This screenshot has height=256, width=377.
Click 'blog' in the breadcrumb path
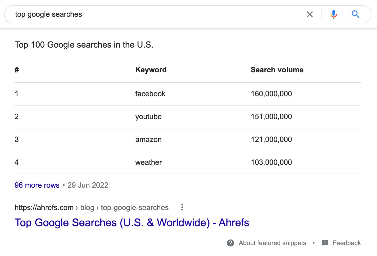(87, 207)
